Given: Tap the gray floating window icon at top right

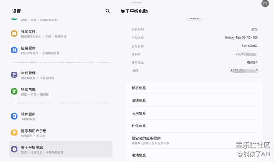Looking at the screenshot, I should (265, 3).
